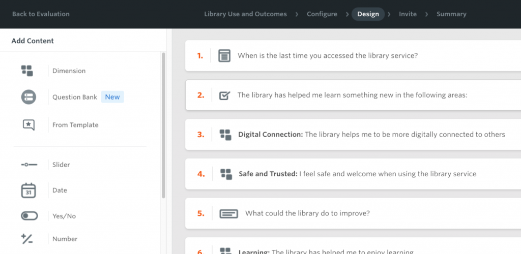Click the dimension icon on the Learning question
The image size is (521, 254).
225,250
